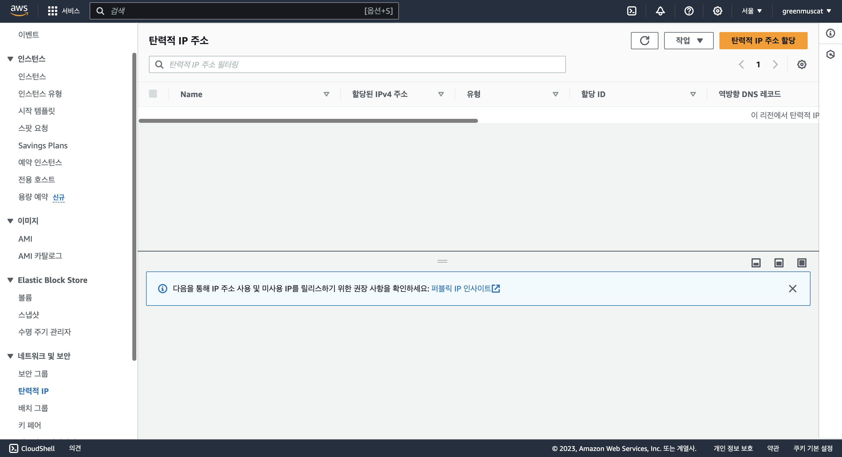Select all rows checkbox in table header
Image resolution: width=842 pixels, height=457 pixels.
click(153, 94)
